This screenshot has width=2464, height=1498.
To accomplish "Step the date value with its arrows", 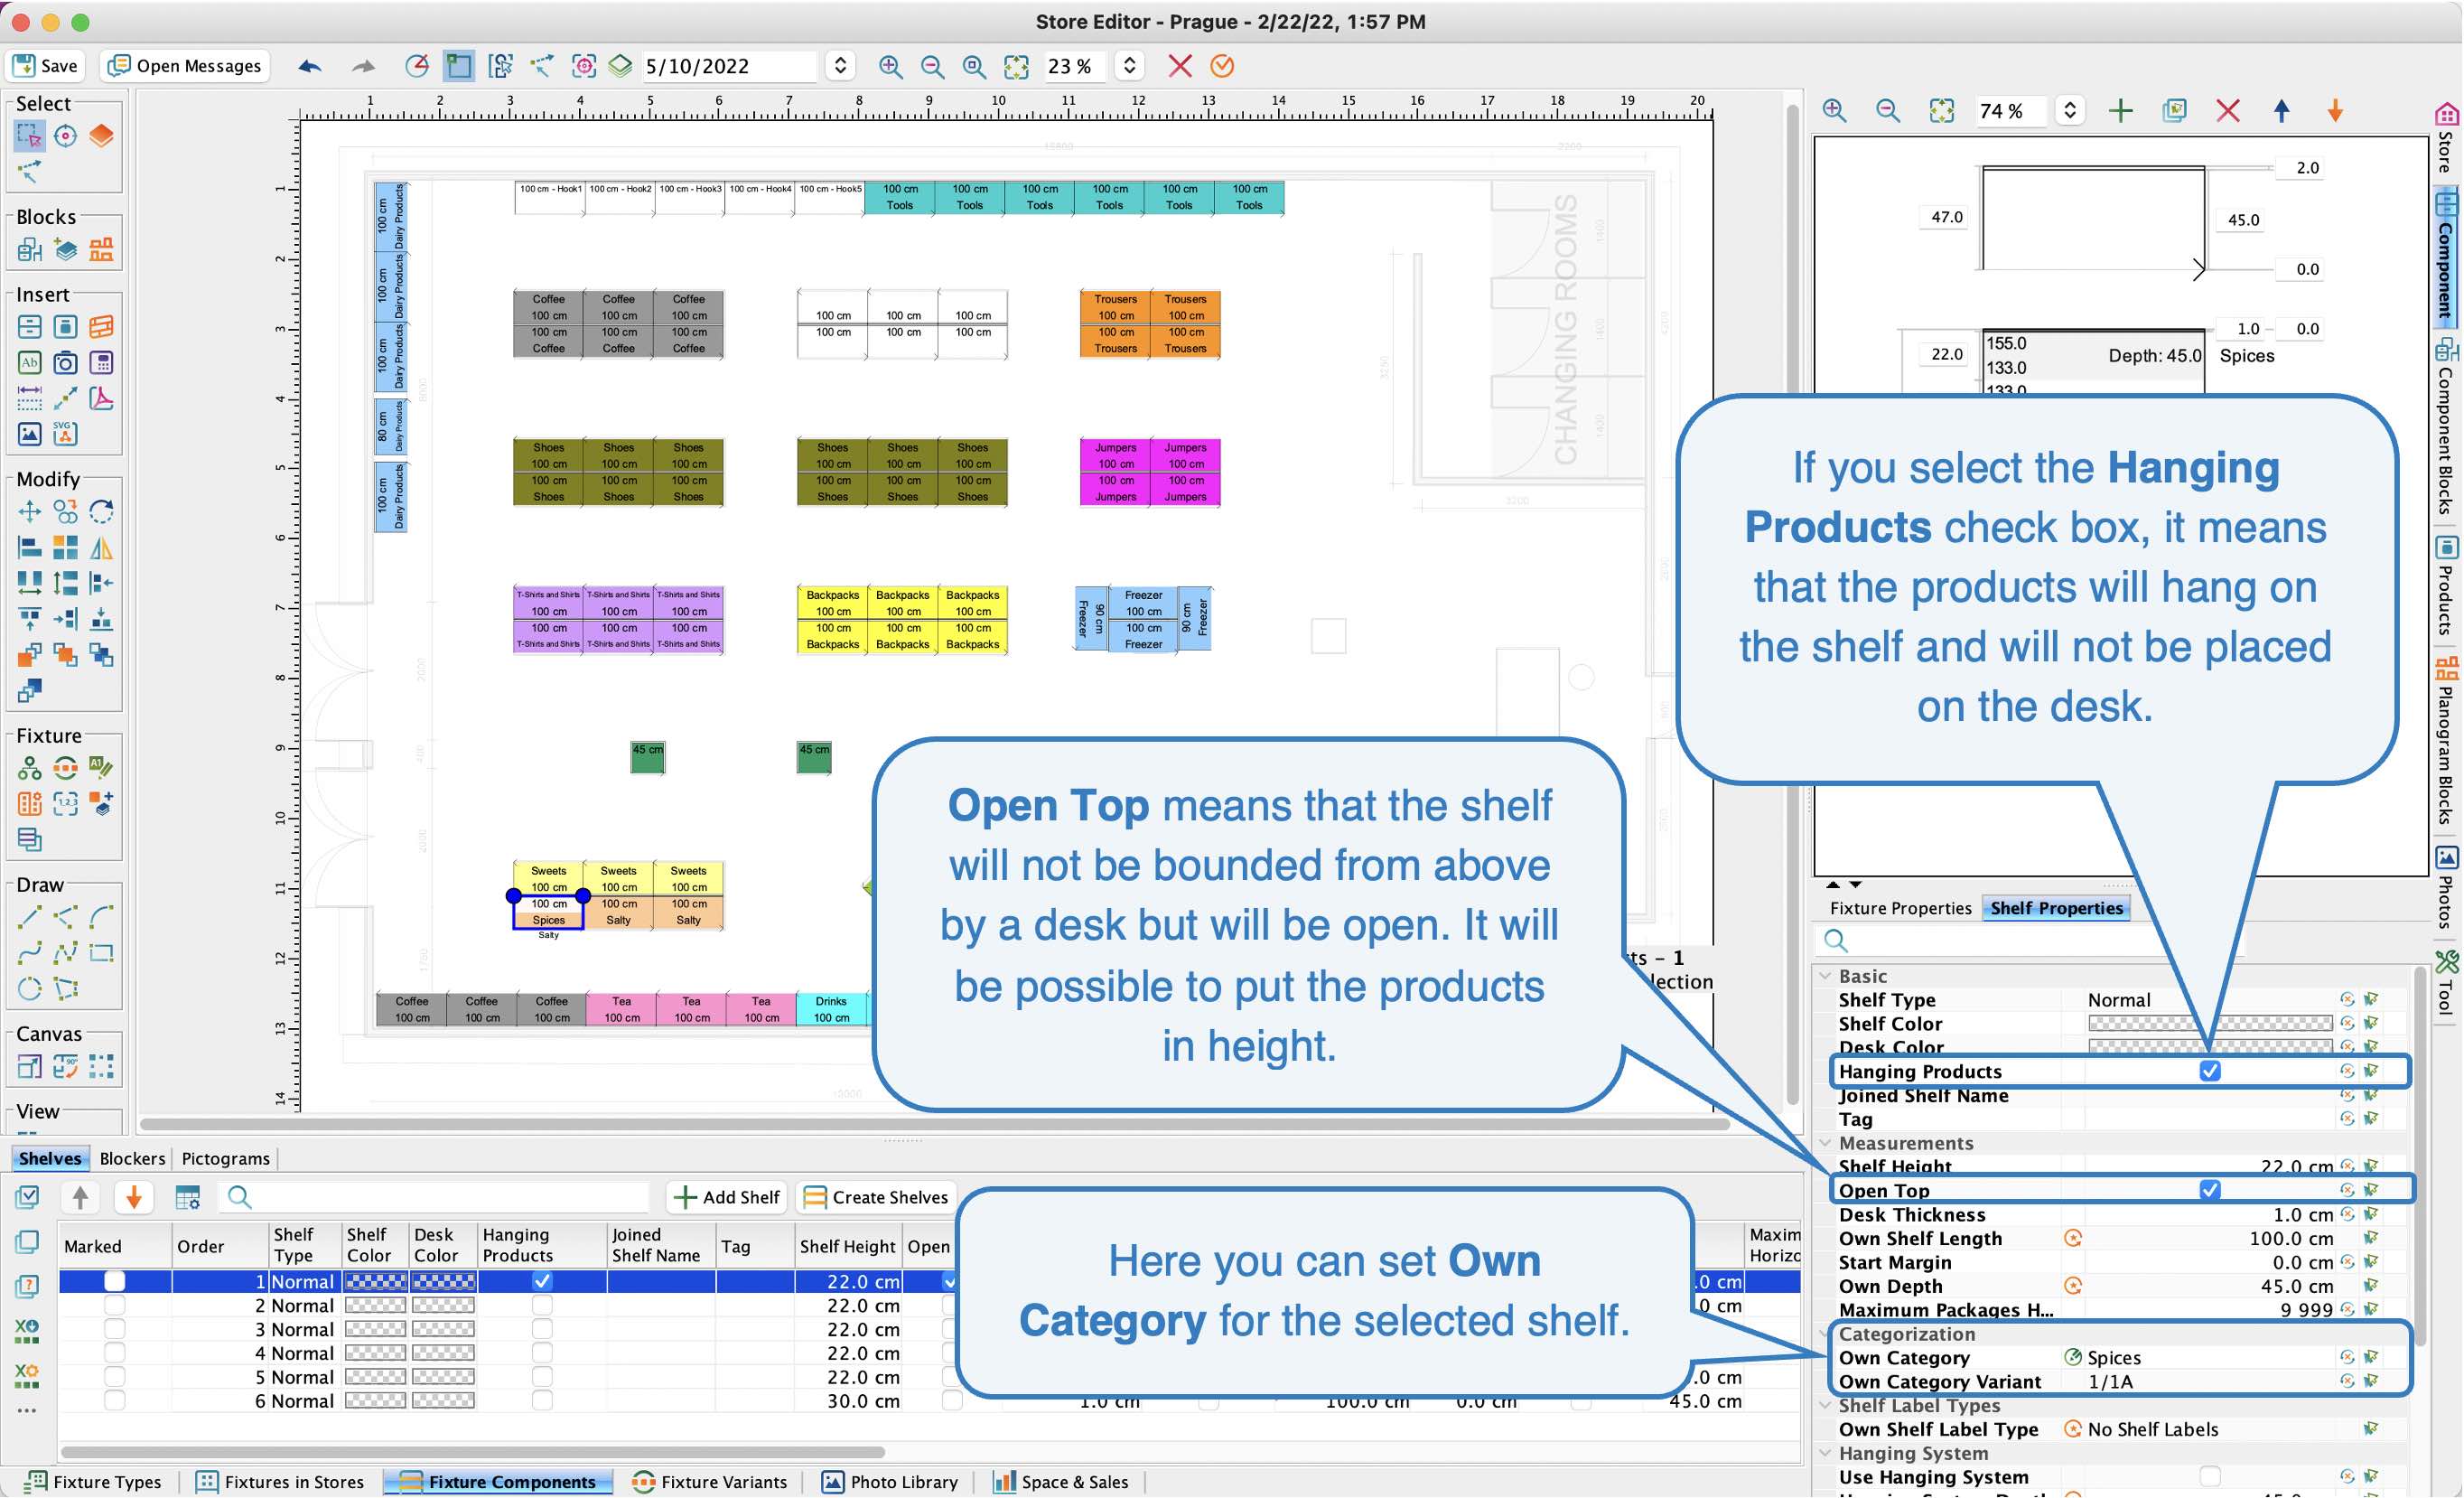I will point(840,66).
